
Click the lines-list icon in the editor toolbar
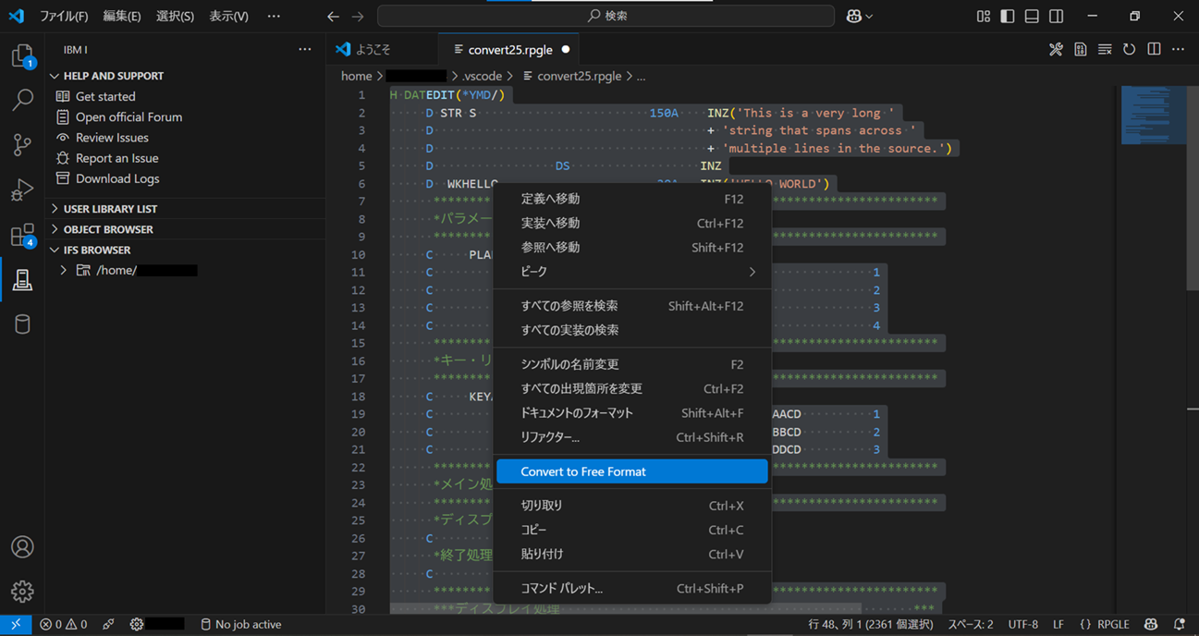(1105, 49)
